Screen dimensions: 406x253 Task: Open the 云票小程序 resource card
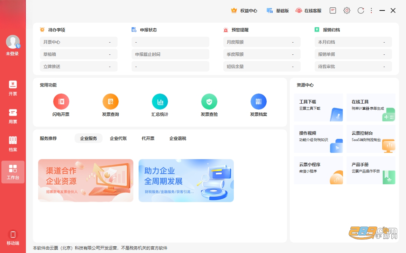[x=318, y=170]
